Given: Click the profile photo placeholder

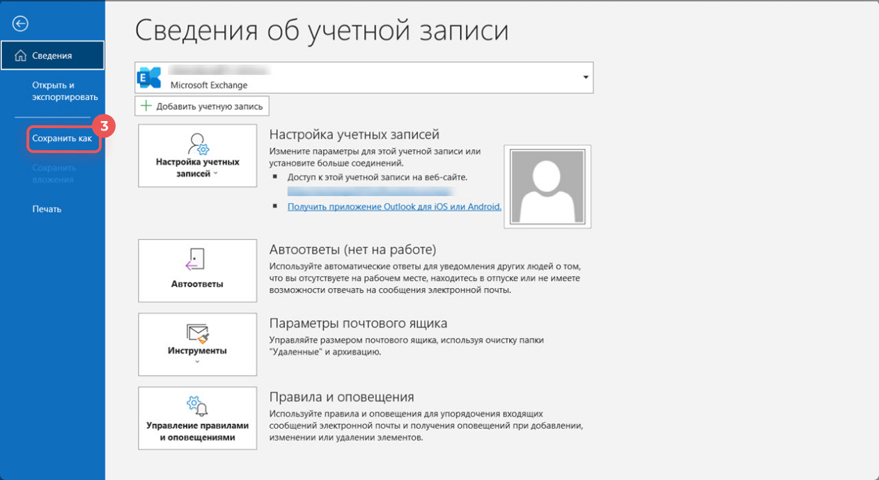Looking at the screenshot, I should (550, 186).
